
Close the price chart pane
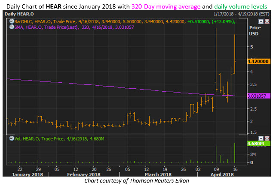tap(267, 21)
